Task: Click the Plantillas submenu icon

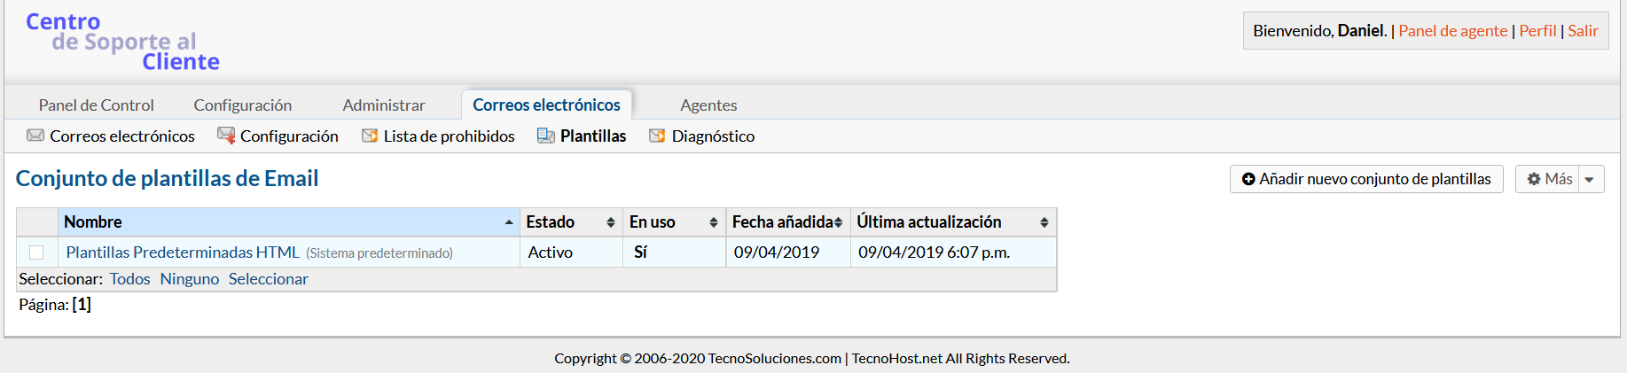Action: [546, 136]
